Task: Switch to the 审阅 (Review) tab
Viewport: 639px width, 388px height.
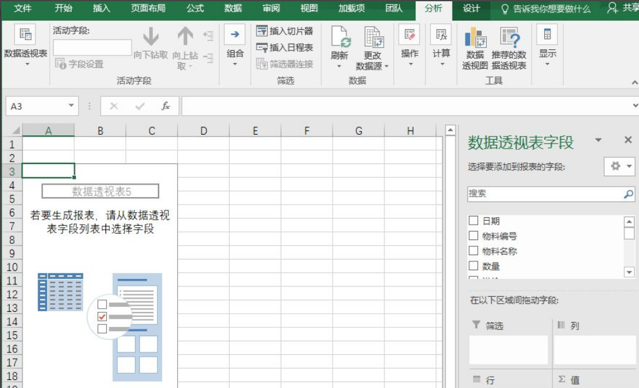Action: point(271,8)
